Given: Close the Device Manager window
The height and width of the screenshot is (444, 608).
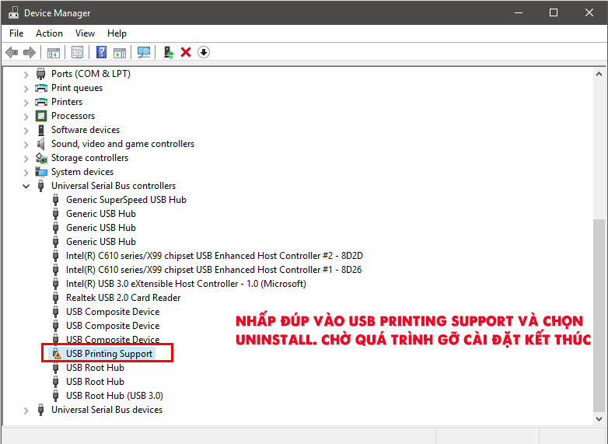Looking at the screenshot, I should click(x=589, y=12).
